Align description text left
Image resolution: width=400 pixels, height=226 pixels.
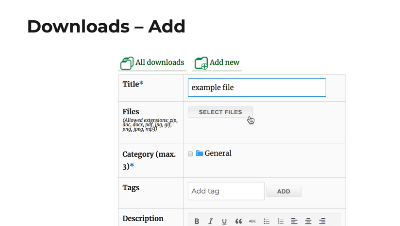pyautogui.click(x=294, y=221)
